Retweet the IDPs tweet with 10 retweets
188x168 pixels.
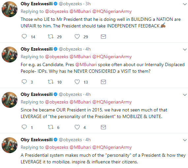pos(50,82)
